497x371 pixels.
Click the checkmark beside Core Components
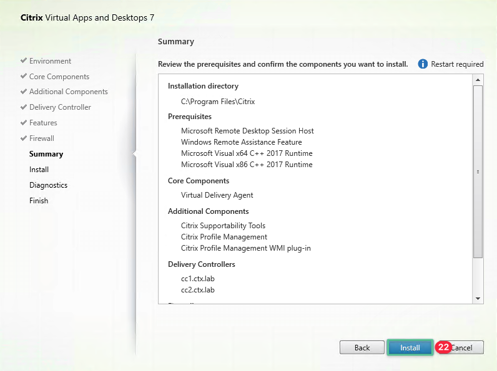tap(24, 76)
